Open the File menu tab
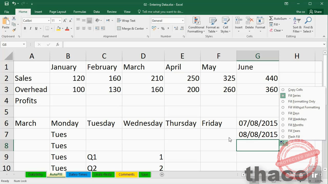The image size is (328, 184). click(7, 12)
